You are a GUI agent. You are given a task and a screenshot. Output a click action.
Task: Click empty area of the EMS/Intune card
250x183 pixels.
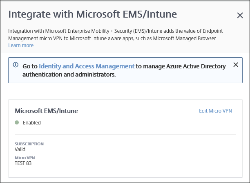coord(143,156)
